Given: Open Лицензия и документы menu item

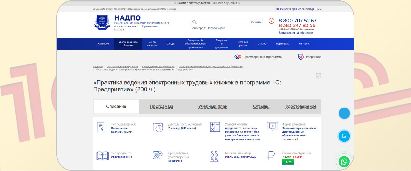Looking at the screenshot, I should pyautogui.click(x=222, y=44).
